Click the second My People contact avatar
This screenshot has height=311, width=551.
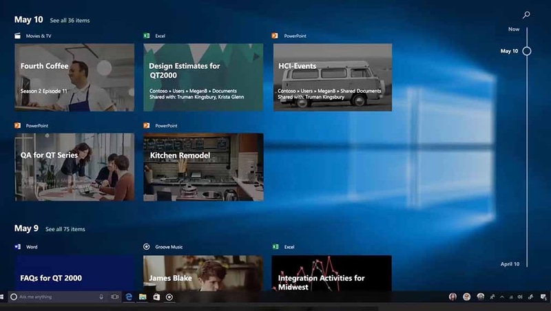pos(467,297)
